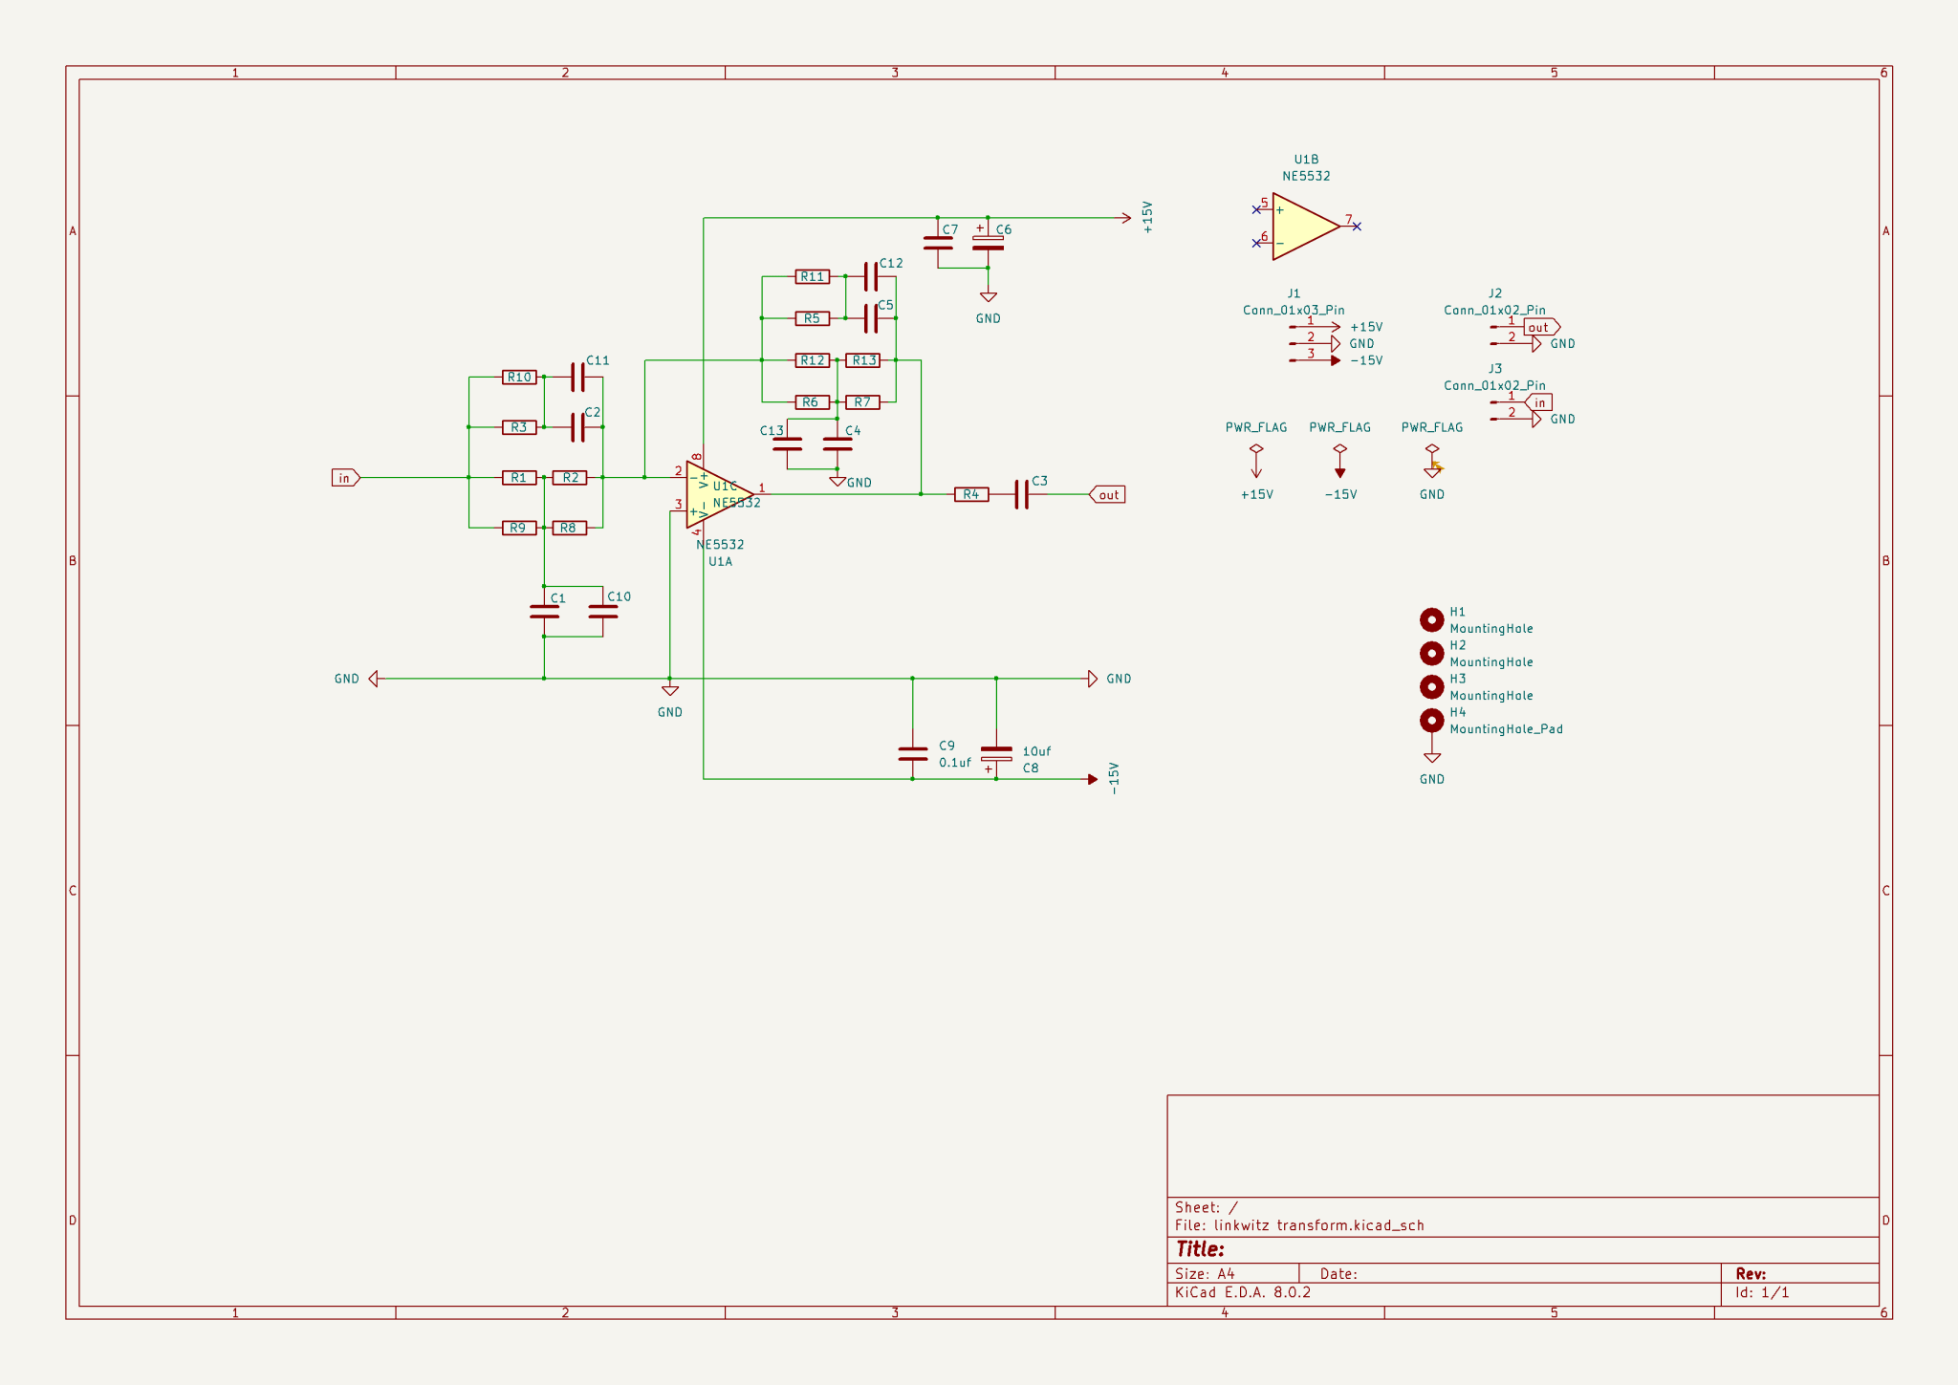Select resistor R12 symbol
Image resolution: width=1958 pixels, height=1385 pixels.
click(813, 360)
